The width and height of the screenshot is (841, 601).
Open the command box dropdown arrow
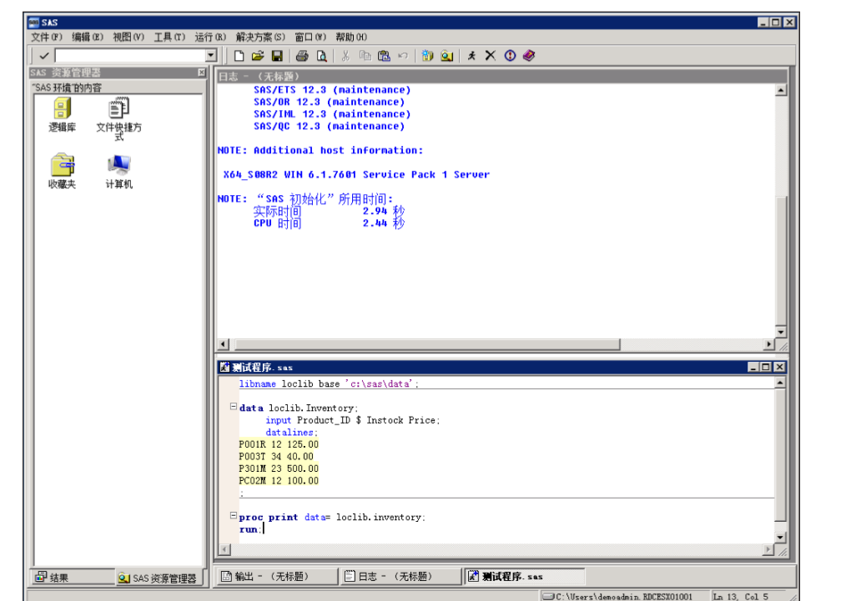211,56
